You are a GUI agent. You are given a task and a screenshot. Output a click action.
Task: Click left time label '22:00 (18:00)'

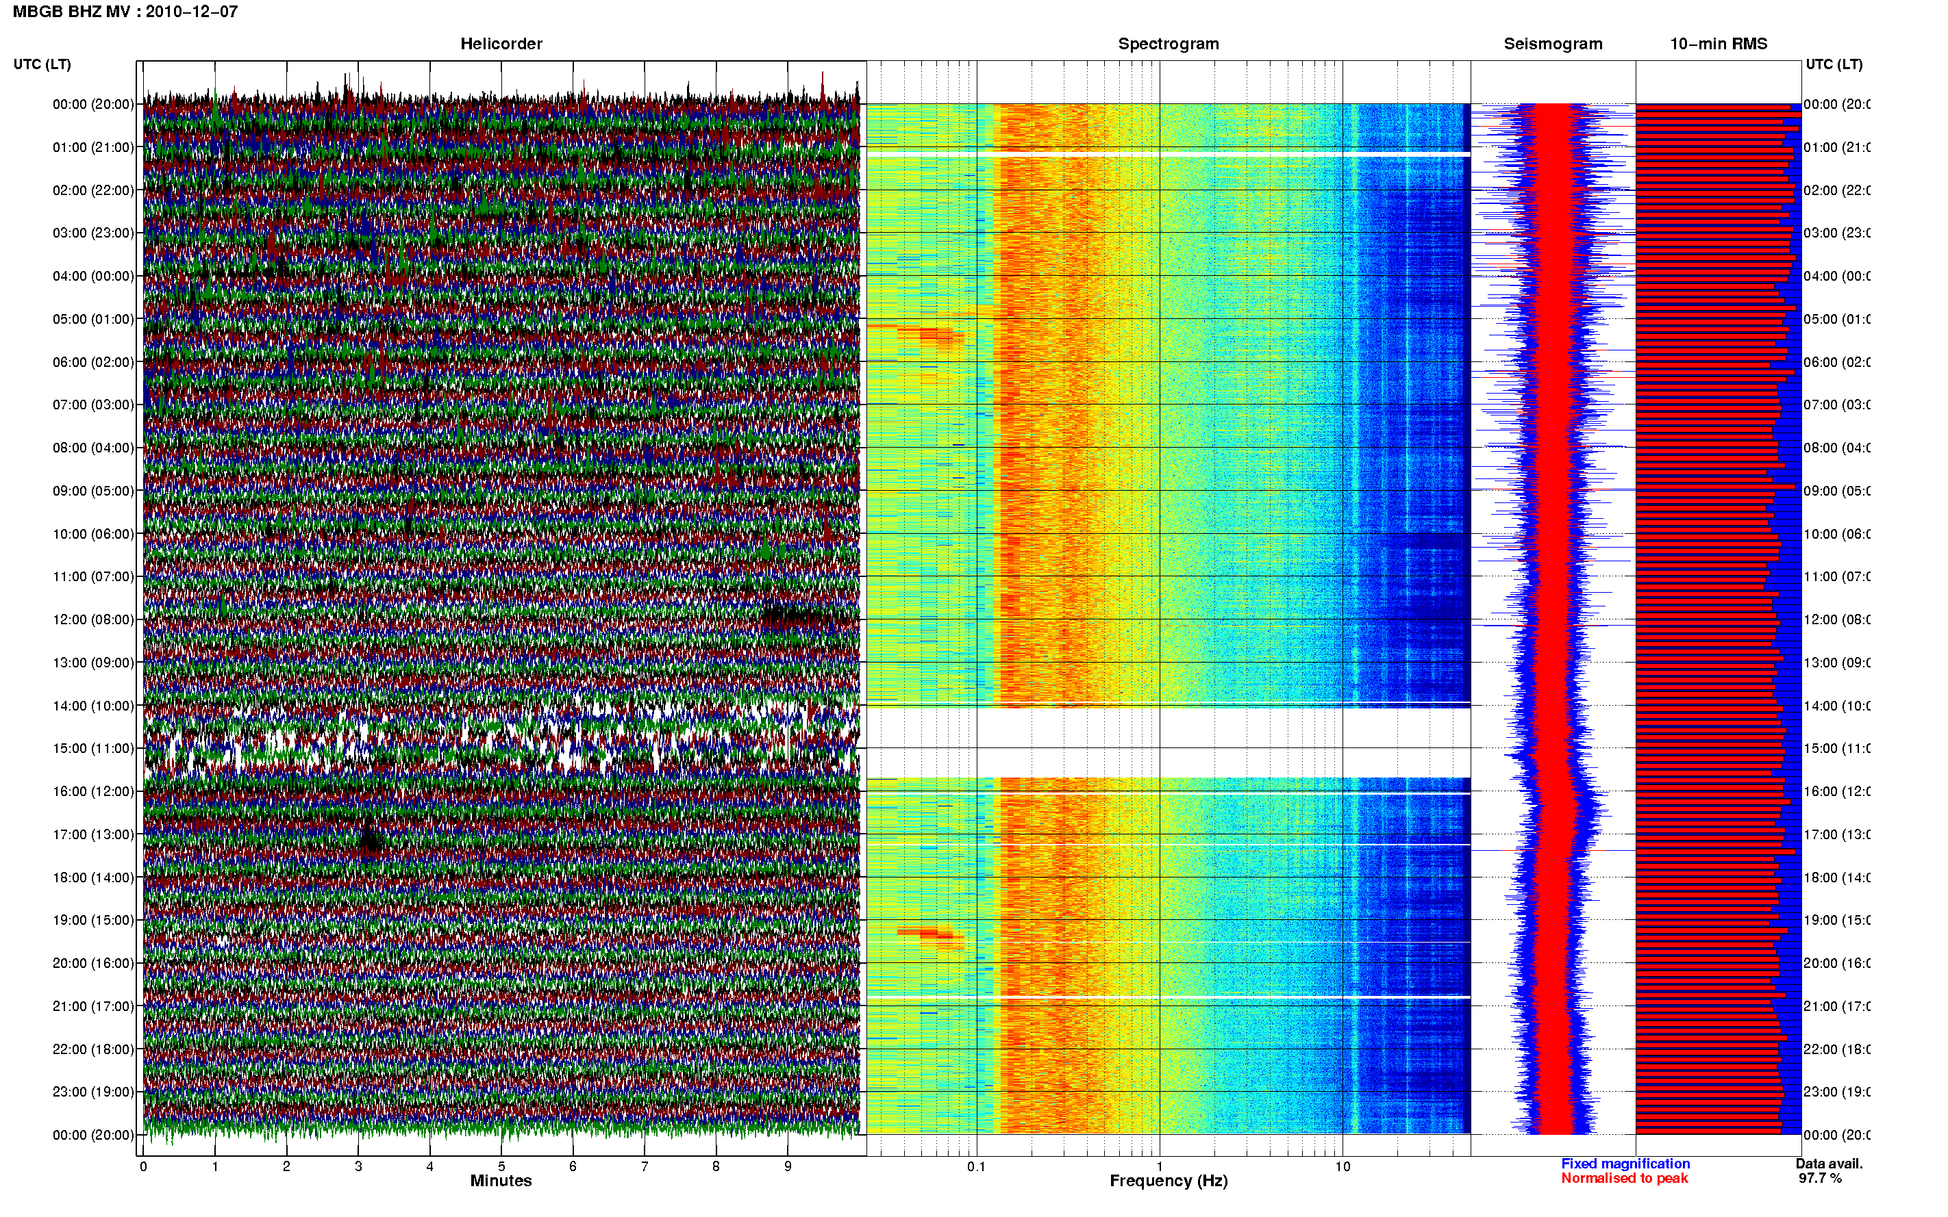(x=93, y=1049)
